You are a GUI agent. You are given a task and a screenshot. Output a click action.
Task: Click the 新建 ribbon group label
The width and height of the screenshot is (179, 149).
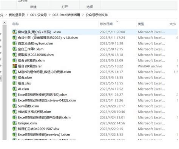click(33, 7)
